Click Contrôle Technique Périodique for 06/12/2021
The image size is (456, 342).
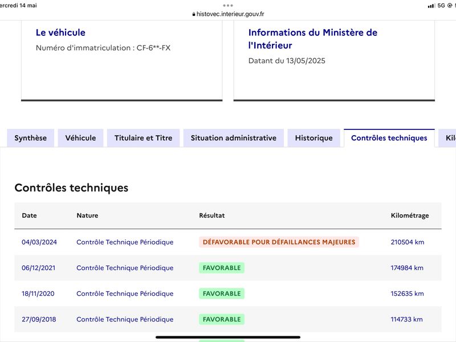125,268
